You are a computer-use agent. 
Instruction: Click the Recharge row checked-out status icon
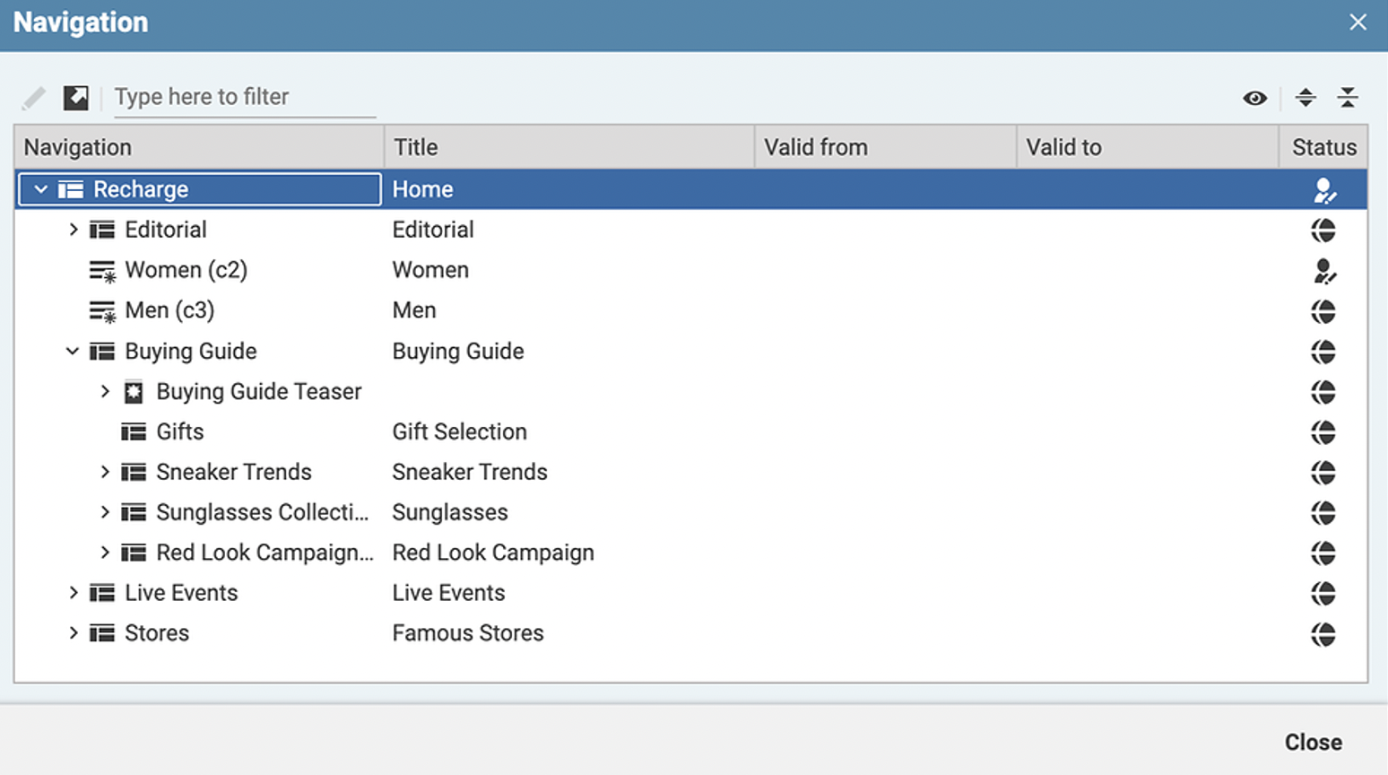[x=1324, y=190]
